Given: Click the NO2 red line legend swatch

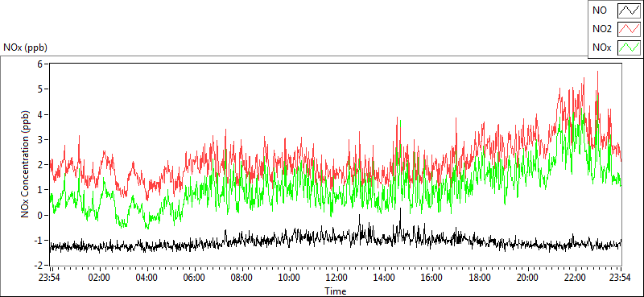Looking at the screenshot, I should tap(630, 29).
